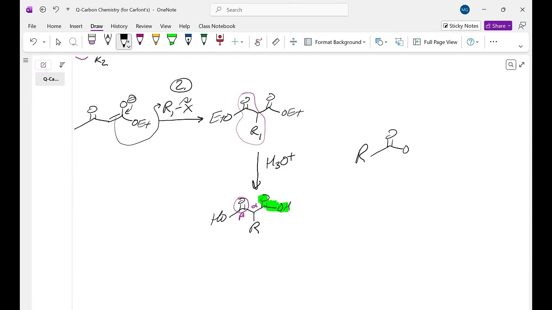This screenshot has width=552, height=310.
Task: Open the Format Background menu
Action: (x=335, y=42)
